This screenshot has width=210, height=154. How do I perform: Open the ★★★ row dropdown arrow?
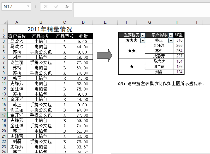[143, 40]
